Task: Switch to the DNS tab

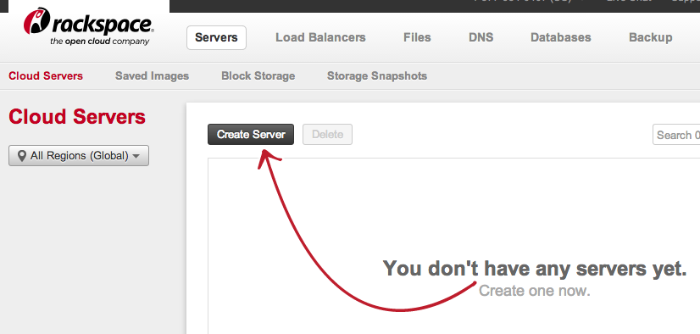Action: (481, 37)
